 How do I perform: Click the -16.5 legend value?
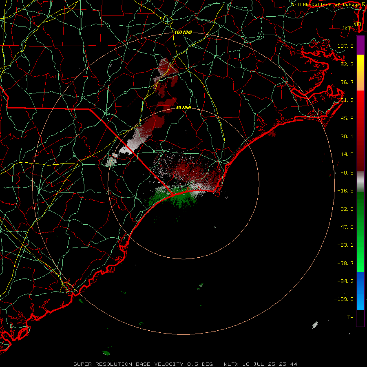click(345, 191)
